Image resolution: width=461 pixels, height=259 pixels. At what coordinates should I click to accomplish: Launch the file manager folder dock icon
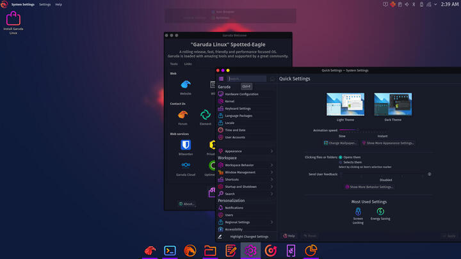[x=210, y=251]
